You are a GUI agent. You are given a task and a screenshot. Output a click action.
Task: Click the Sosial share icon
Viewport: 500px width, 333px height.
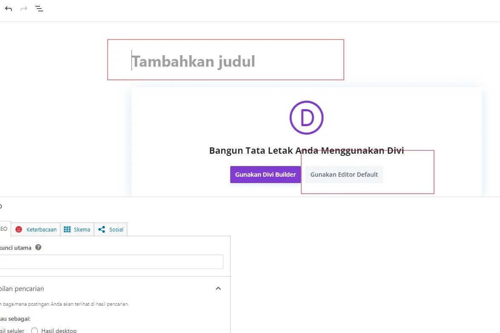pyautogui.click(x=102, y=229)
